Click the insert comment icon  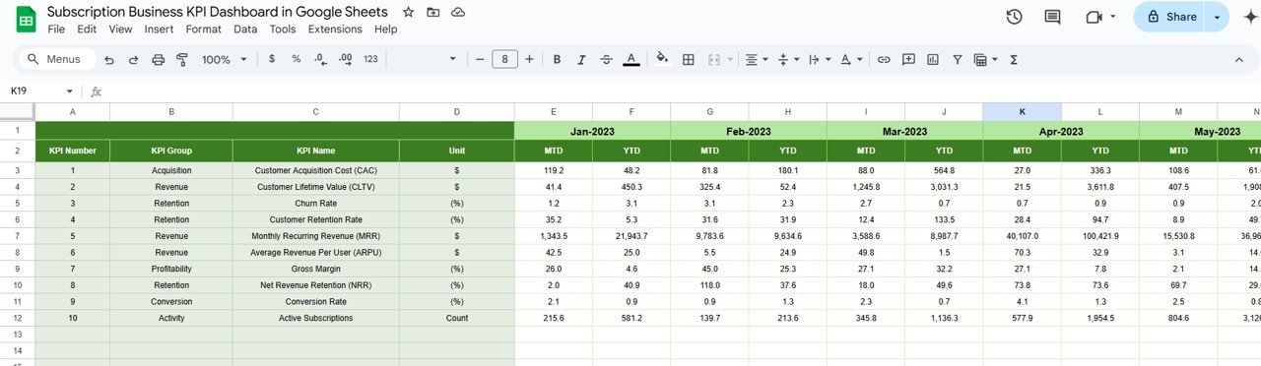pyautogui.click(x=908, y=60)
